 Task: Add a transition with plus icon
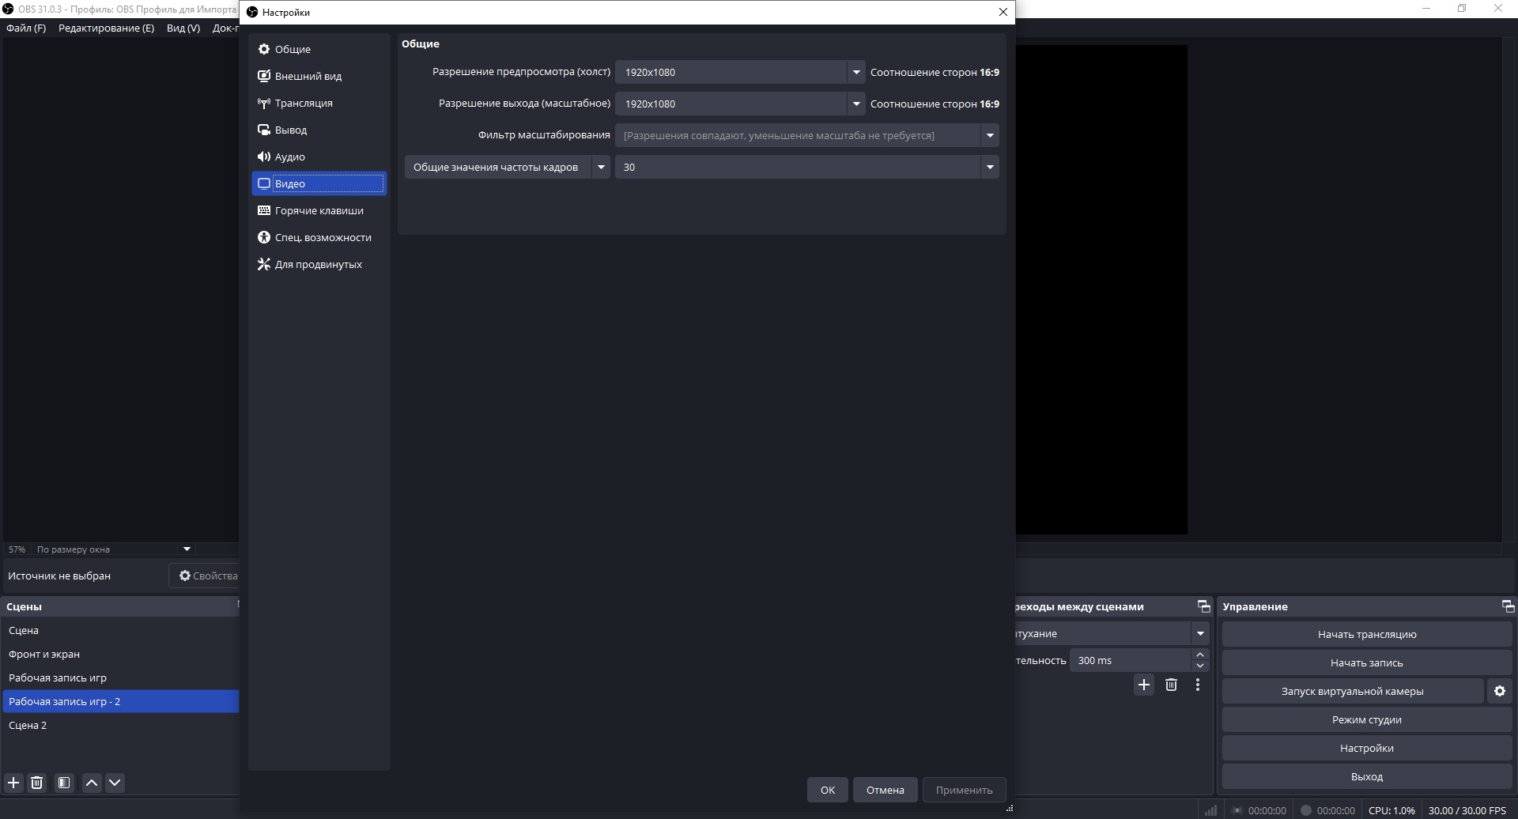(1144, 685)
